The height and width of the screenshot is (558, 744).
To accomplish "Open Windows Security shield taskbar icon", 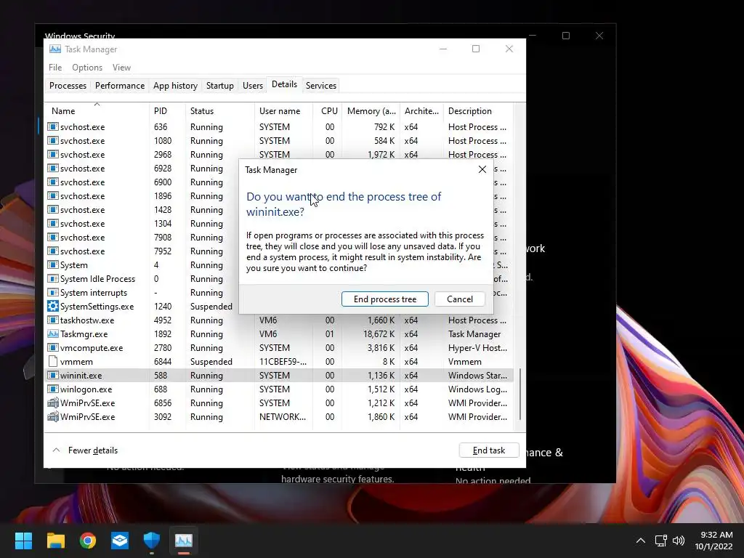I will coord(151,540).
